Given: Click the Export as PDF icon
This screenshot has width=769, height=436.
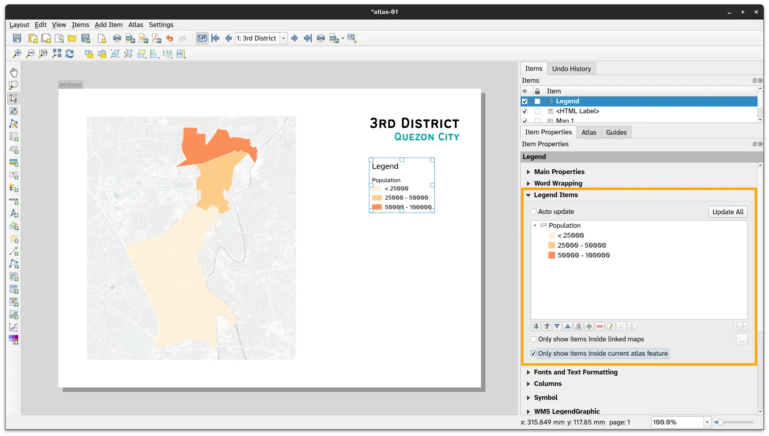Looking at the screenshot, I should tap(157, 38).
